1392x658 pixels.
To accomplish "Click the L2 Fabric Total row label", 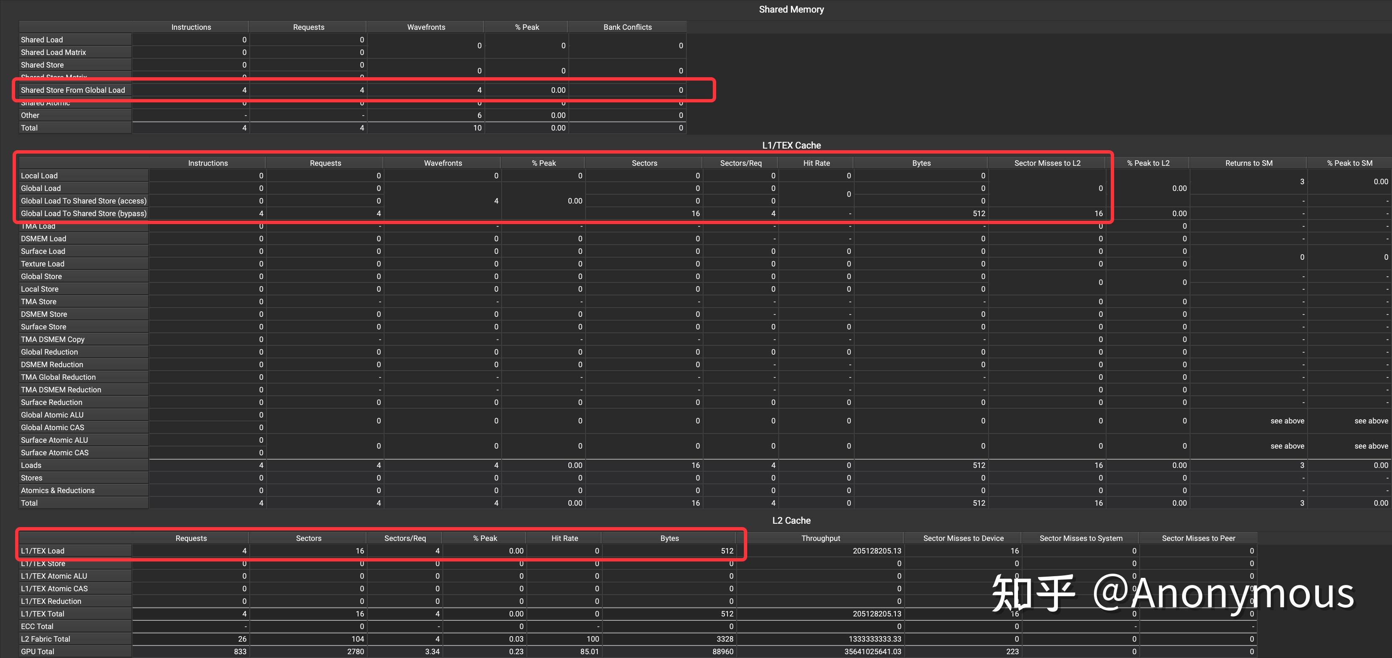I will coord(45,639).
